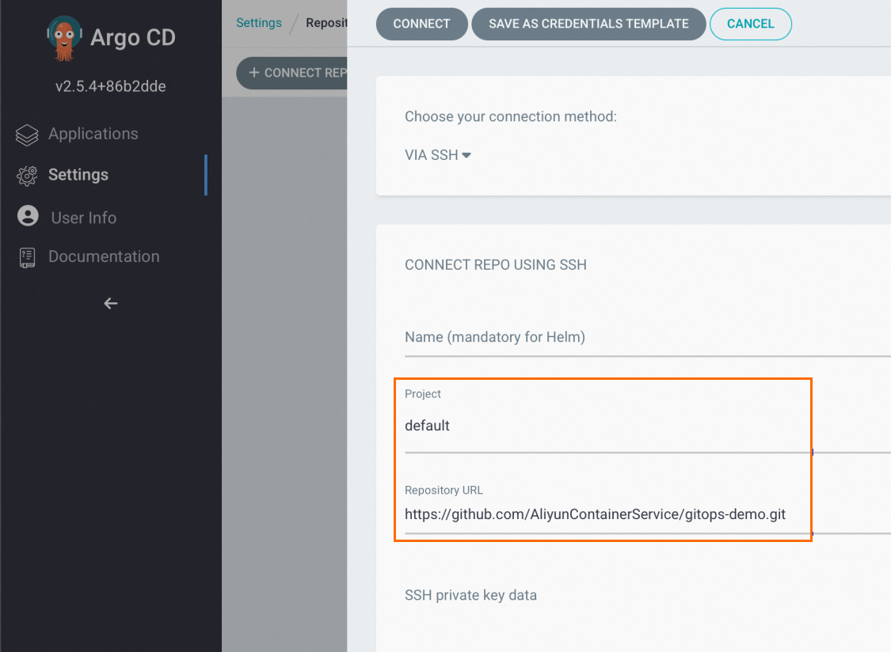Collapse sidebar with the left arrow
This screenshot has width=891, height=652.
click(x=111, y=303)
